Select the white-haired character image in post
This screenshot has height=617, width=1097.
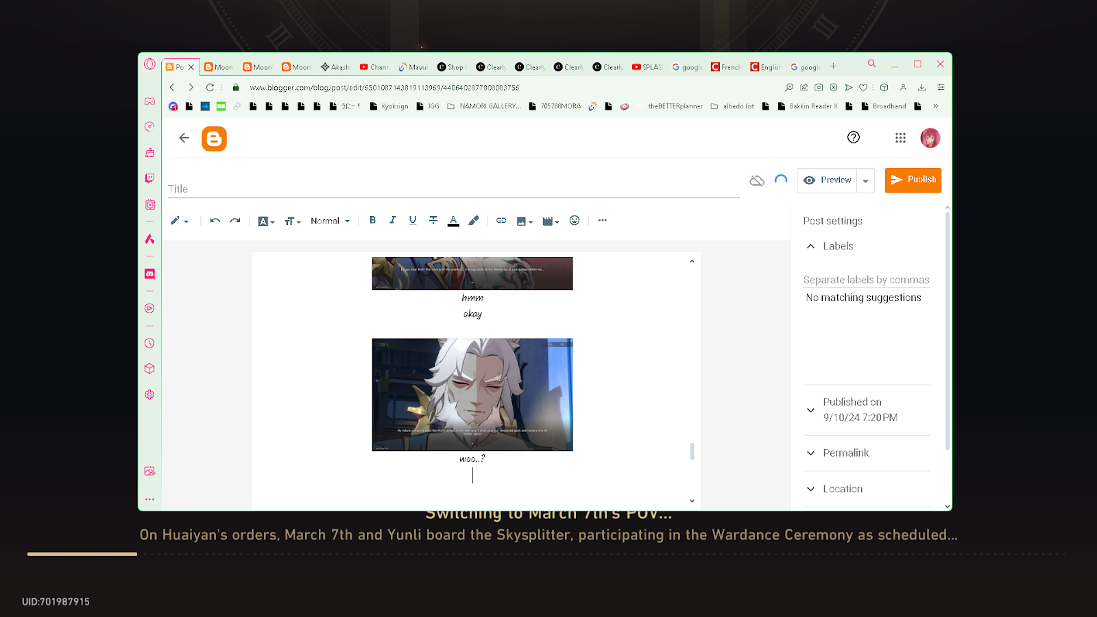[x=472, y=395]
